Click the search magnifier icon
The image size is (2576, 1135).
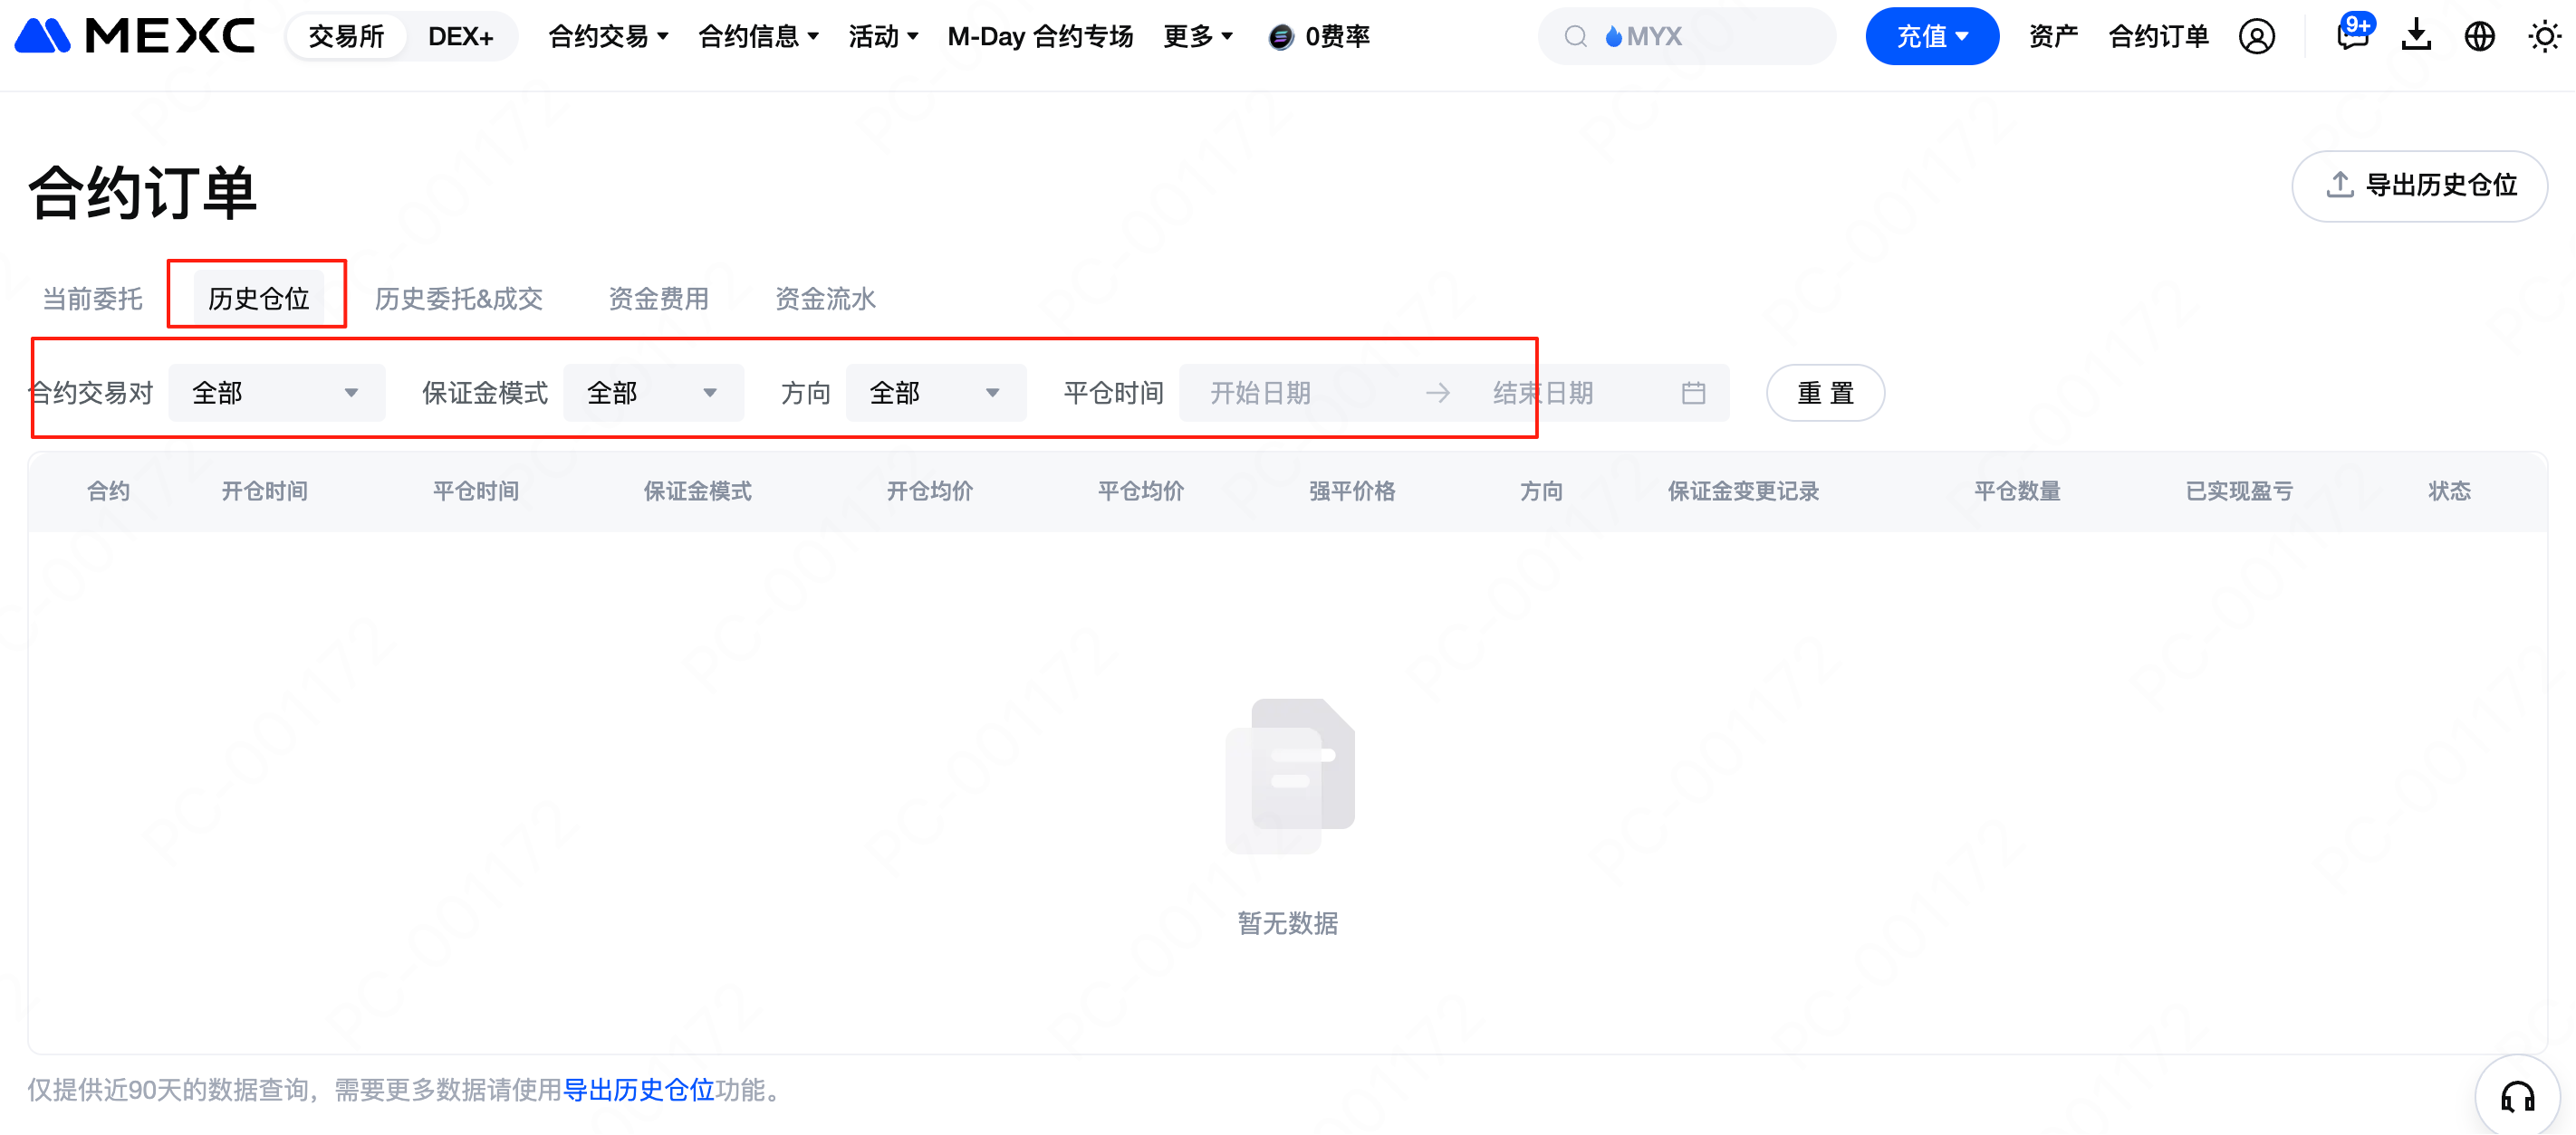tap(1575, 37)
